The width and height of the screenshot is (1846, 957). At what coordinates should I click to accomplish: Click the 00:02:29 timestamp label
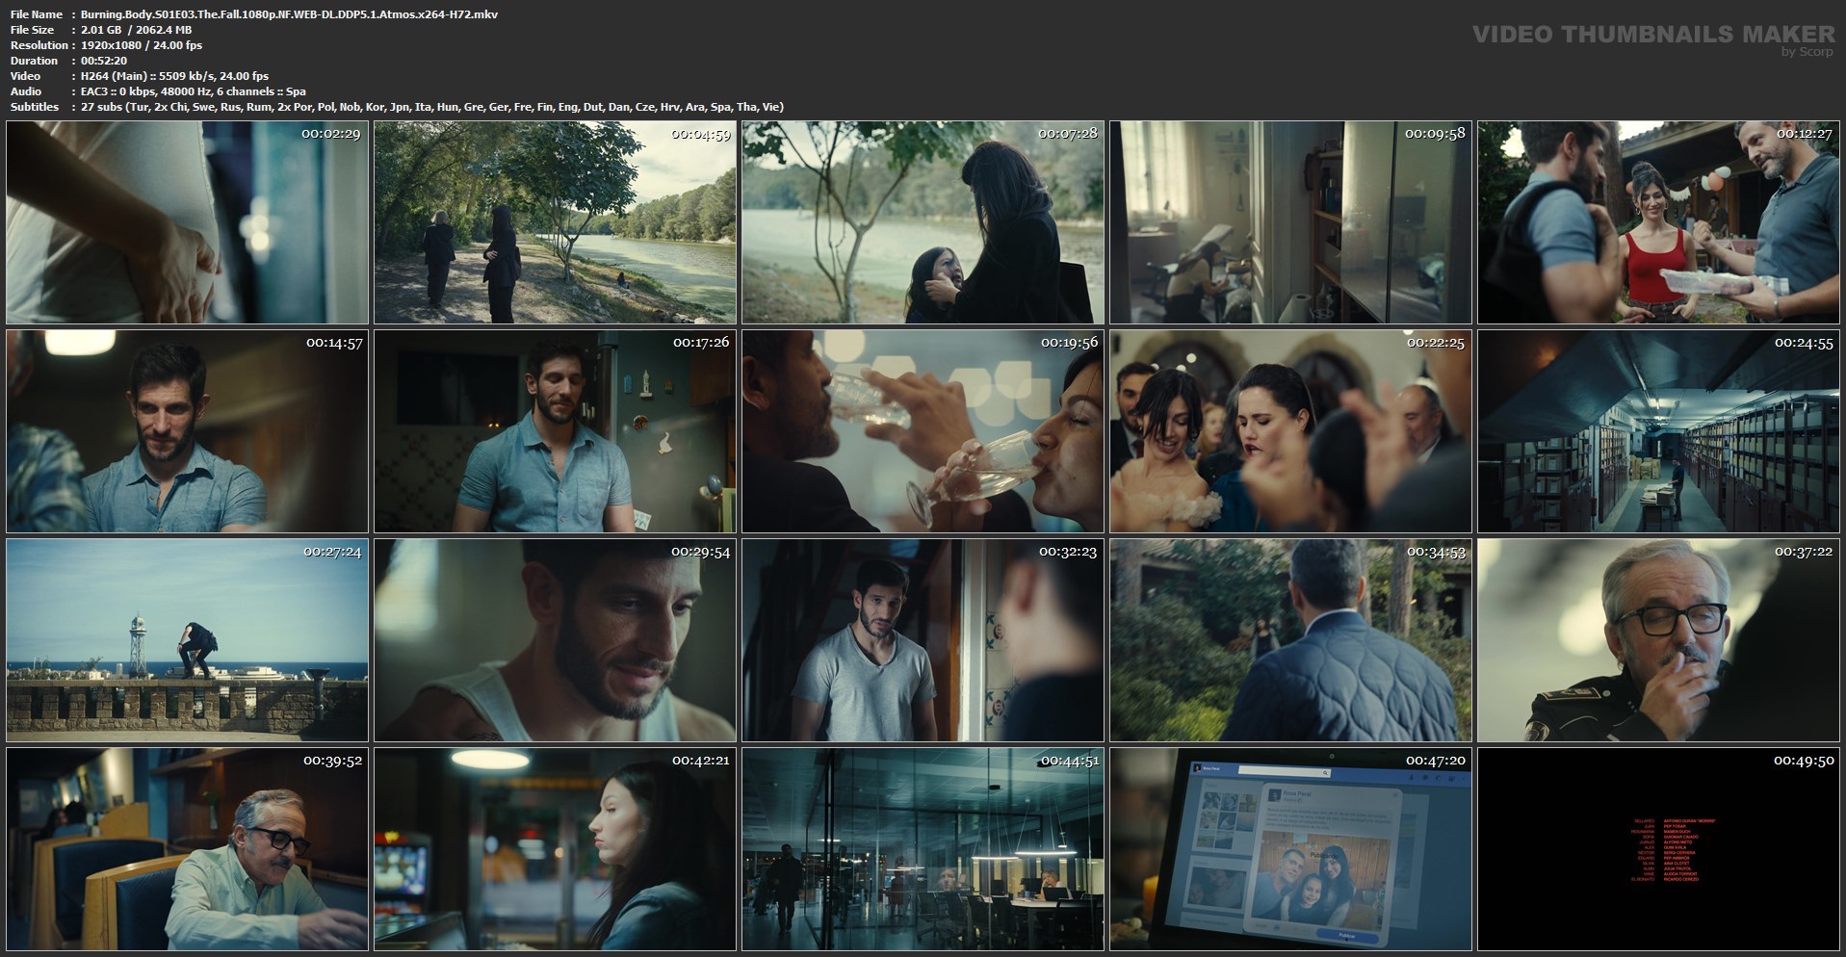tap(331, 134)
